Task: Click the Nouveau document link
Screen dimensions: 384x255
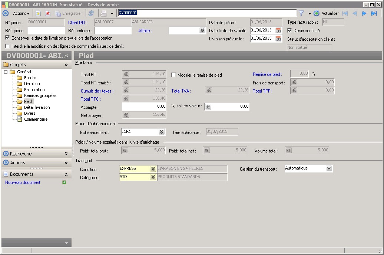Action: click(23, 182)
